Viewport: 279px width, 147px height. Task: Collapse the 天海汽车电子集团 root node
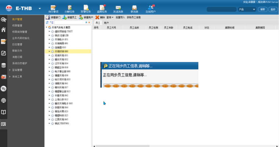46,27
